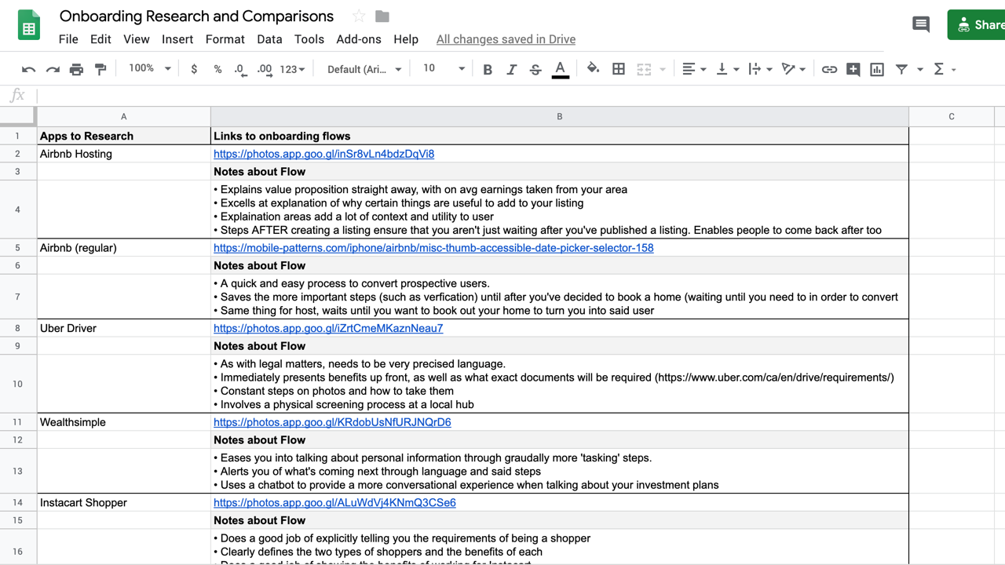Activate the paint format tool
This screenshot has width=1005, height=565.
tap(100, 70)
